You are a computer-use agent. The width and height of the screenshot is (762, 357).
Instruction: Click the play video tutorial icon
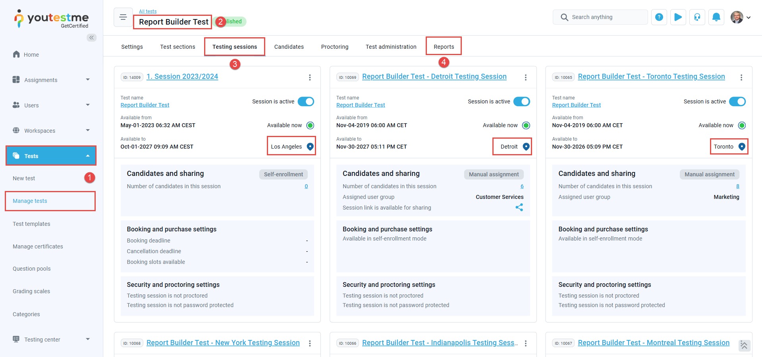[678, 17]
